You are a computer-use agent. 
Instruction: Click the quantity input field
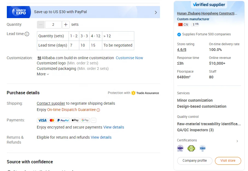click(53, 25)
